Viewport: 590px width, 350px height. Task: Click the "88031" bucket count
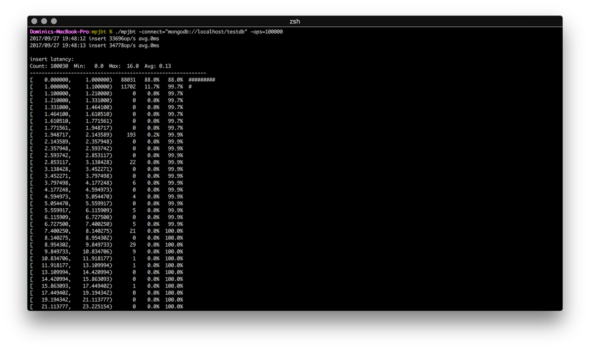coord(128,80)
